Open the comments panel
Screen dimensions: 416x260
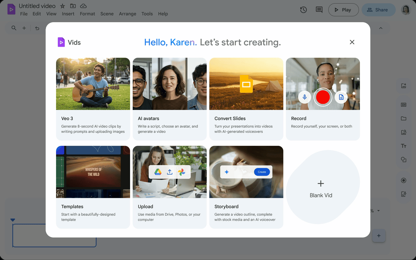point(319,10)
